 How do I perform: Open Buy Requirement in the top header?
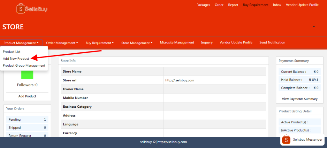(x=255, y=5)
